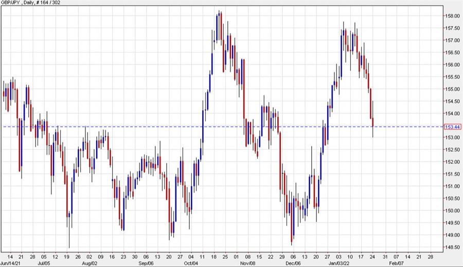Screen dimensions: 463x267
Task: Select the Jan/03/22 date label
Action: [339, 263]
